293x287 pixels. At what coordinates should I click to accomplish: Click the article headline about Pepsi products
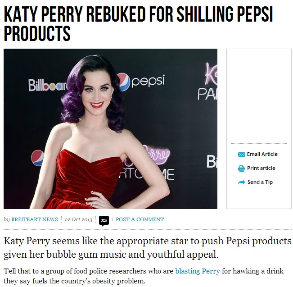click(138, 23)
